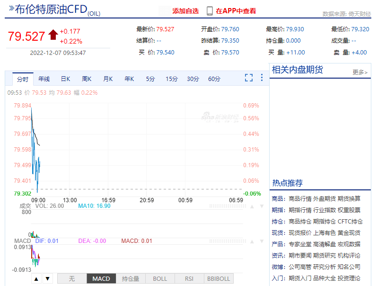Select the BBIBOLL indicator button
This screenshot has height=286, width=377.
click(x=219, y=278)
